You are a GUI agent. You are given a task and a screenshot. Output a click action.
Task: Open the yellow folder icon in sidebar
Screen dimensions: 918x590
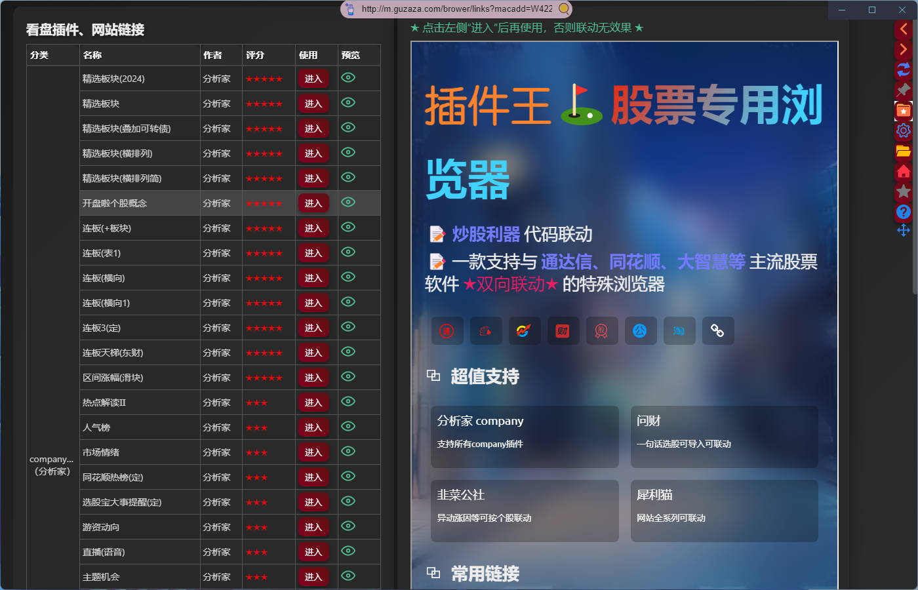pyautogui.click(x=904, y=151)
